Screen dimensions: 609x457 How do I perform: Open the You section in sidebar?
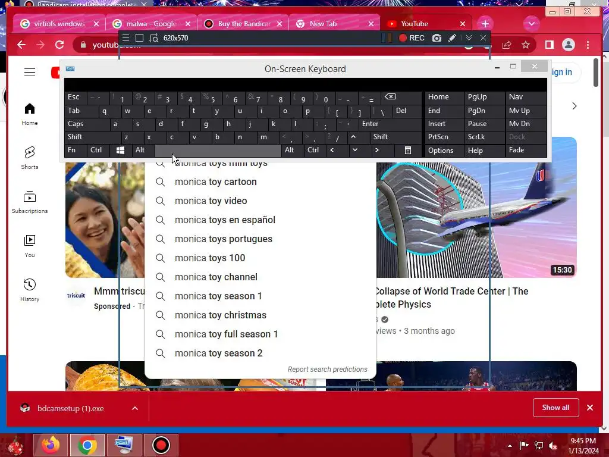[x=30, y=246]
